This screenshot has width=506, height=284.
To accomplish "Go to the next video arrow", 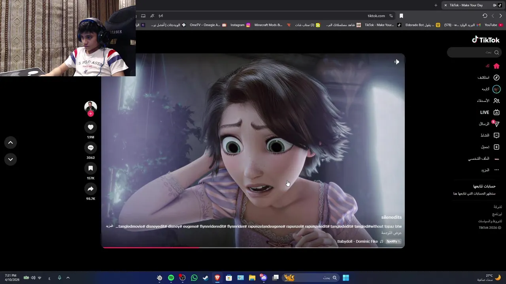I will click(x=11, y=159).
